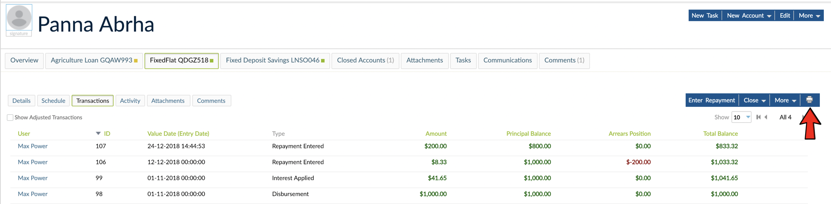This screenshot has height=204, width=831.
Task: Click date 24-12-2018 14:44:53
Action: pos(176,146)
